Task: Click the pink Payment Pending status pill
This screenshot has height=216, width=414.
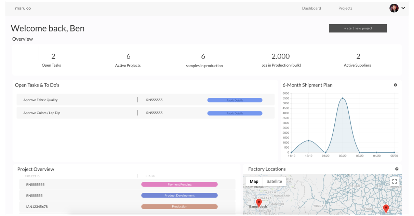Action: [179, 184]
